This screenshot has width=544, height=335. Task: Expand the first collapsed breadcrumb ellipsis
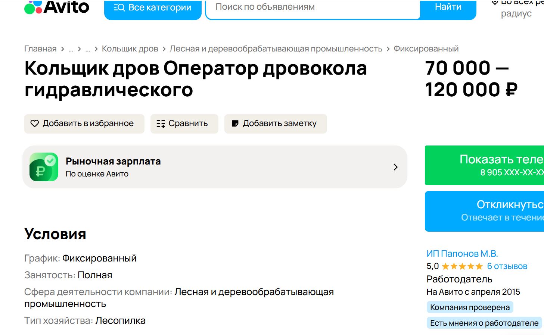71,49
